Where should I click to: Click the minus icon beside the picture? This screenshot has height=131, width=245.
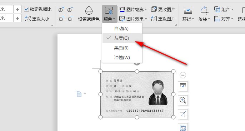(183, 75)
